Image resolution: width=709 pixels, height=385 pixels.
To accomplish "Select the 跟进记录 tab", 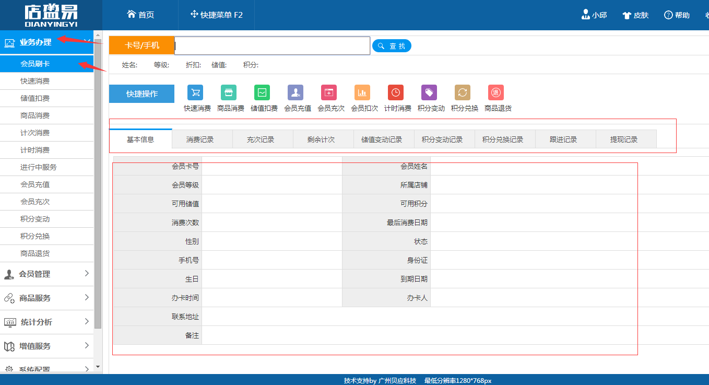I will 565,139.
